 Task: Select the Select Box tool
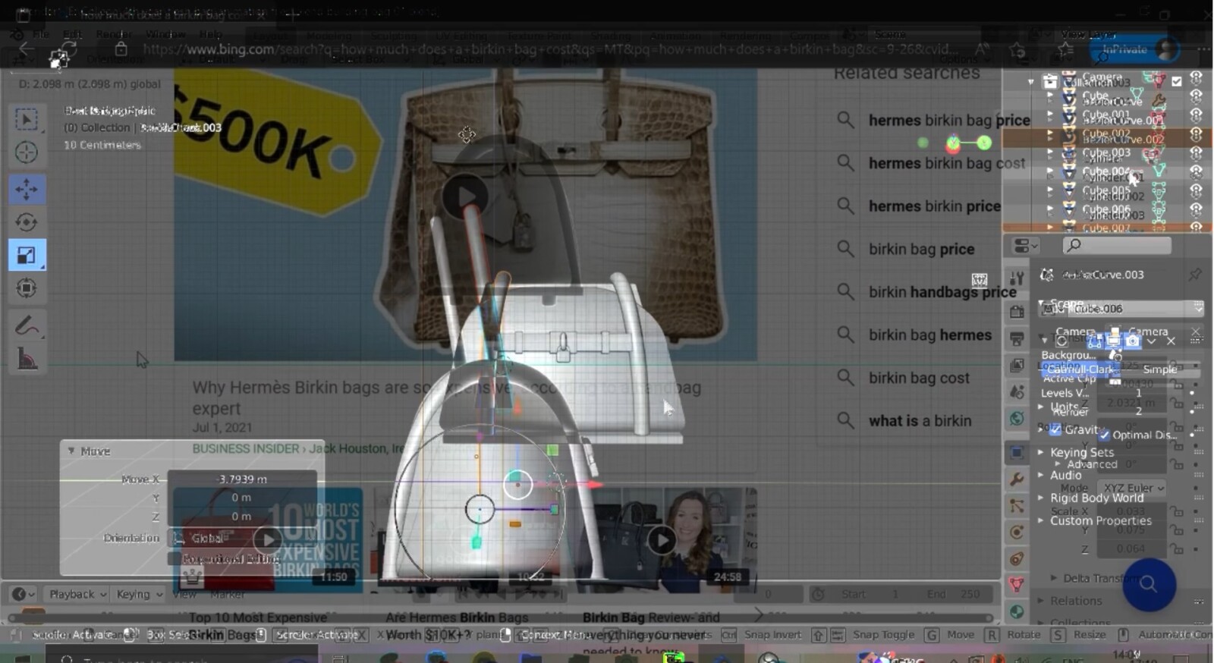tap(27, 120)
